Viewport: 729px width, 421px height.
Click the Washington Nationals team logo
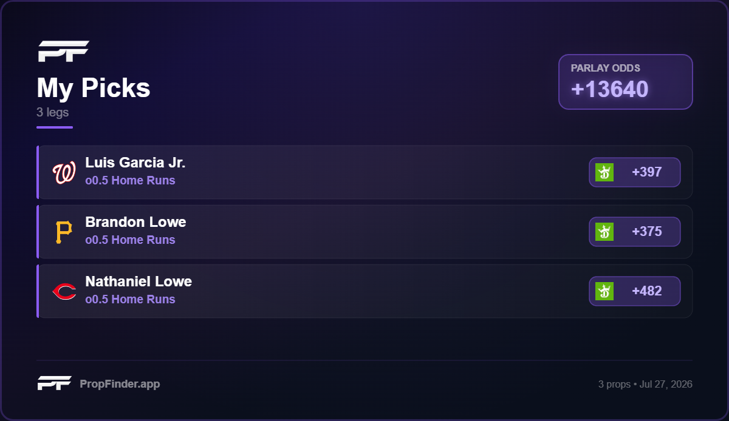pyautogui.click(x=64, y=173)
